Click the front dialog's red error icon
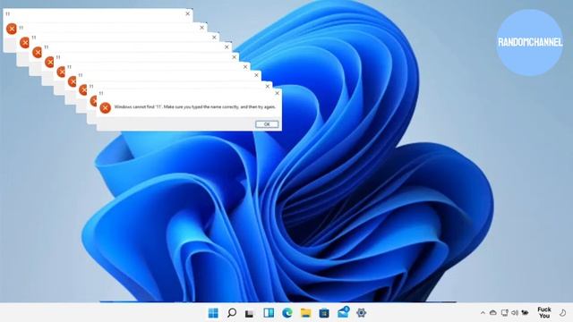 click(x=106, y=107)
